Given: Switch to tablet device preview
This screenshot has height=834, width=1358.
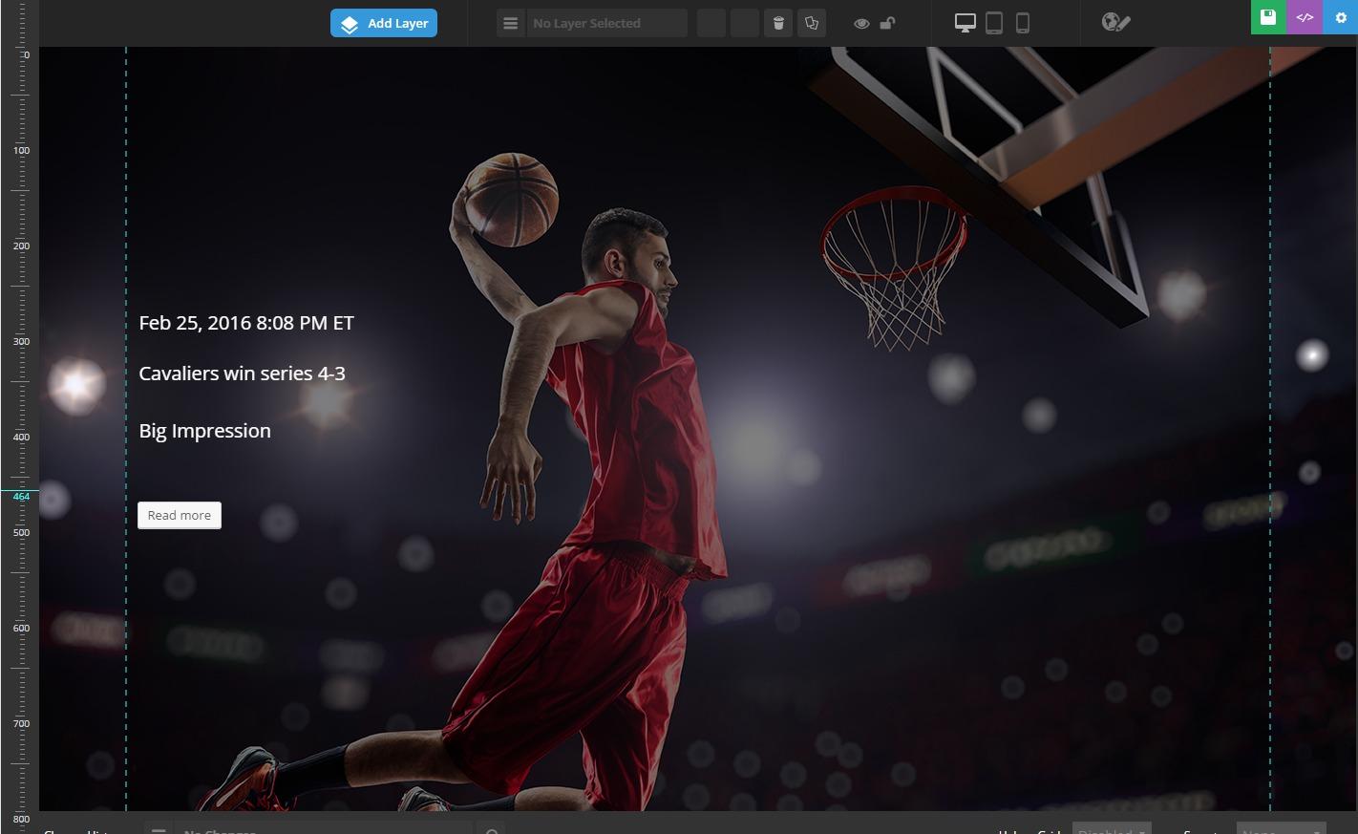Looking at the screenshot, I should [x=994, y=23].
